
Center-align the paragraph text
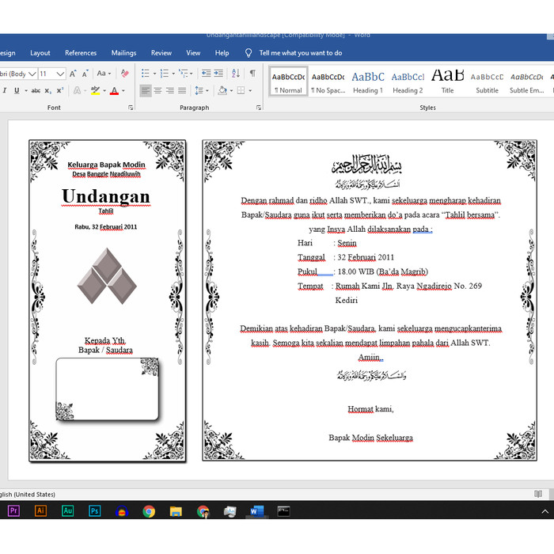[157, 91]
